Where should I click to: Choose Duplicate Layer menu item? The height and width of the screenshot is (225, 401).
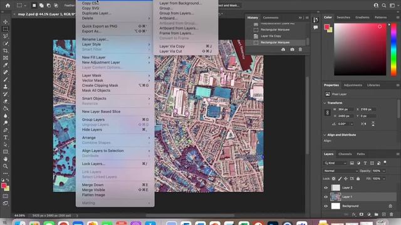click(115, 13)
